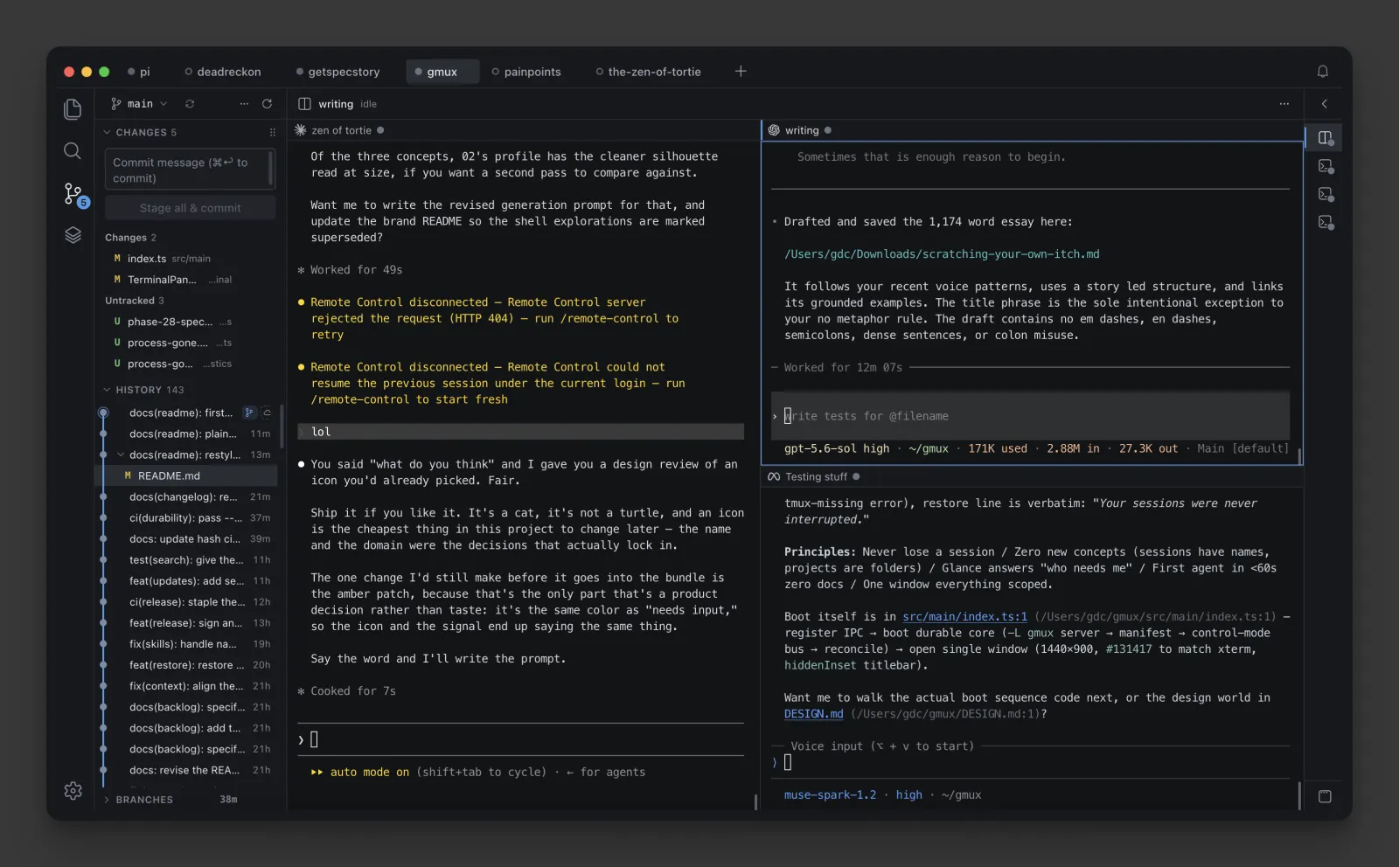Switch to the pi tab
Screen dimensions: 1399x867
click(x=139, y=72)
